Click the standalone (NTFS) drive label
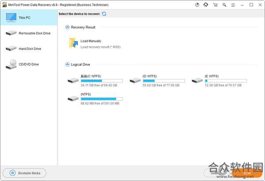The height and width of the screenshot is (181, 265). point(86,94)
